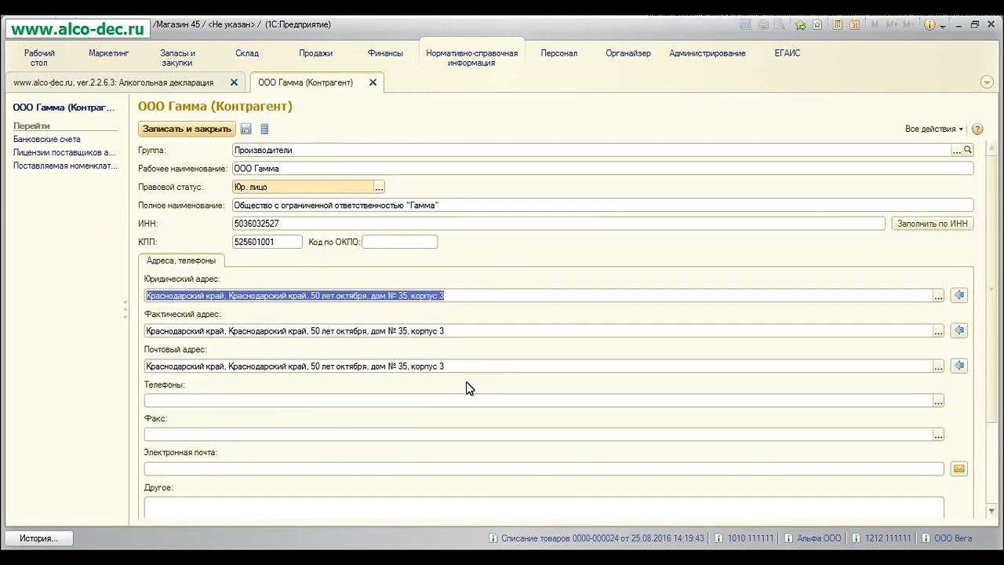Click the Записать и закрыть button
This screenshot has width=1004, height=565.
pos(187,129)
